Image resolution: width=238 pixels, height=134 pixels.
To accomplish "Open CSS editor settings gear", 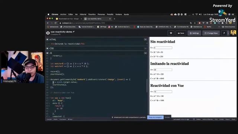I will (x=47, y=48).
